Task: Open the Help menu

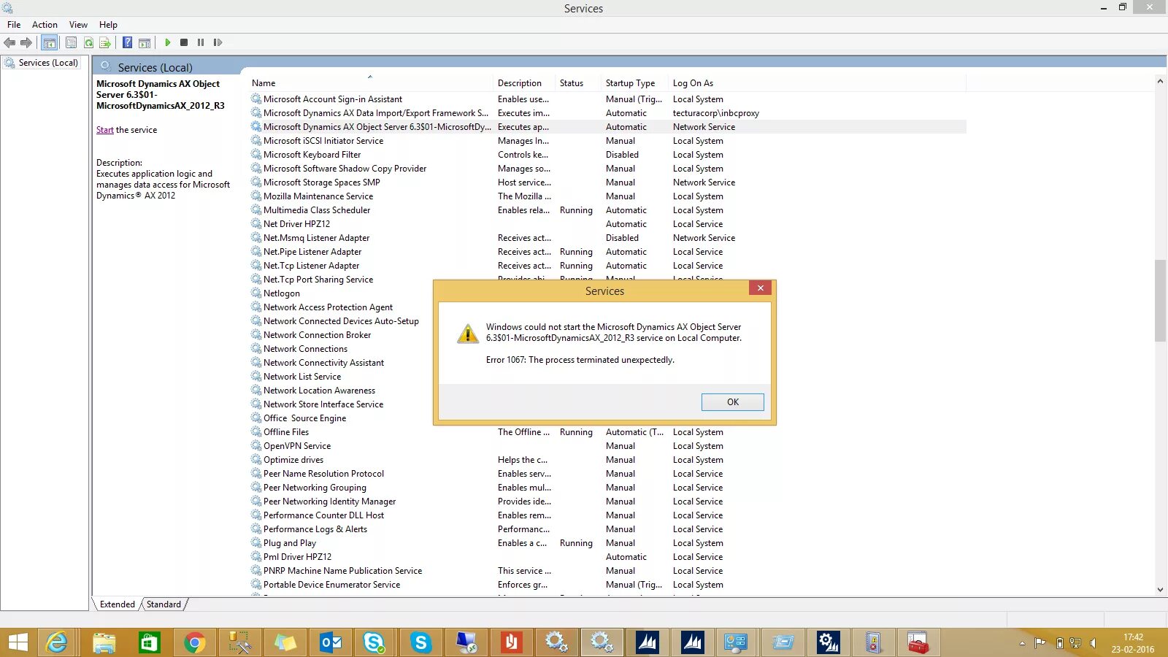Action: pos(108,24)
